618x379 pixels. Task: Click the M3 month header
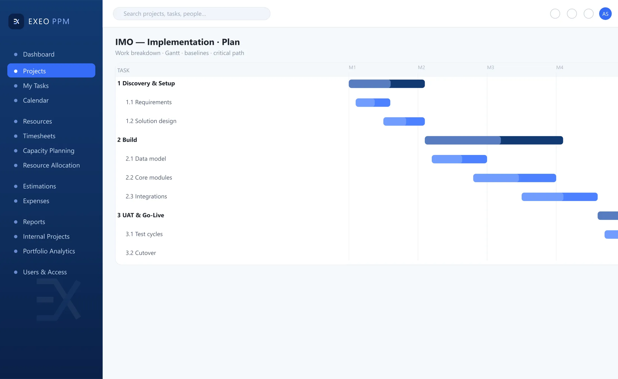tap(490, 67)
